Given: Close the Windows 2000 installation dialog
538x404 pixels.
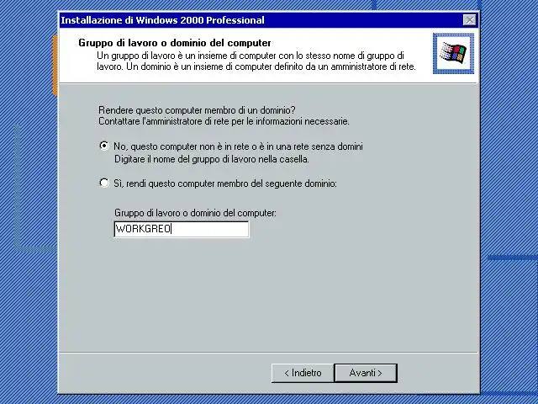Looking at the screenshot, I should tap(469, 20).
